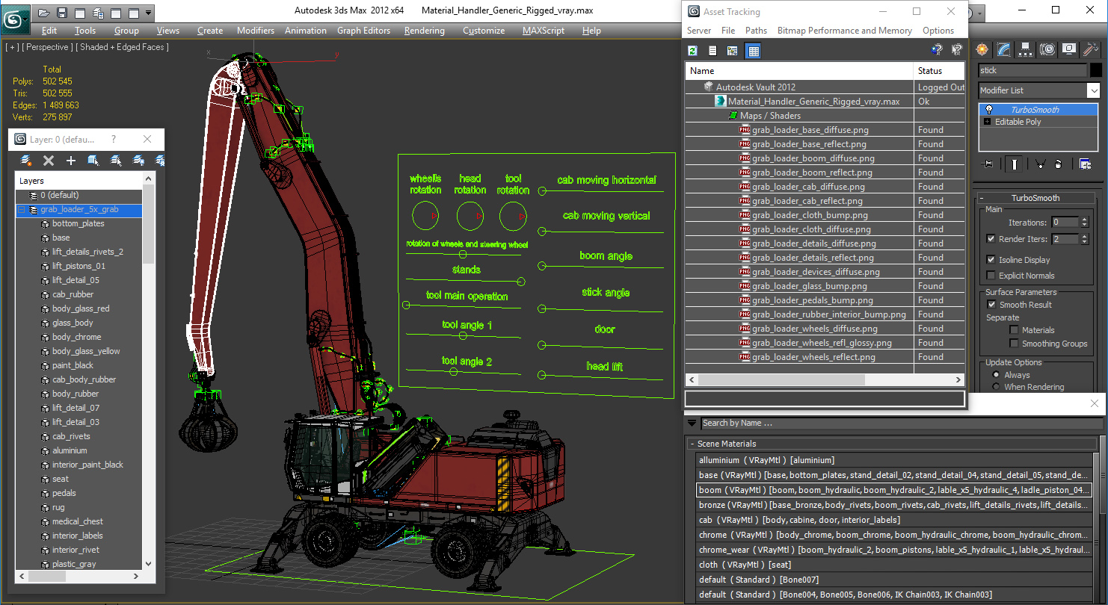Toggle Show End Result icon
The width and height of the screenshot is (1108, 605).
(x=1014, y=164)
